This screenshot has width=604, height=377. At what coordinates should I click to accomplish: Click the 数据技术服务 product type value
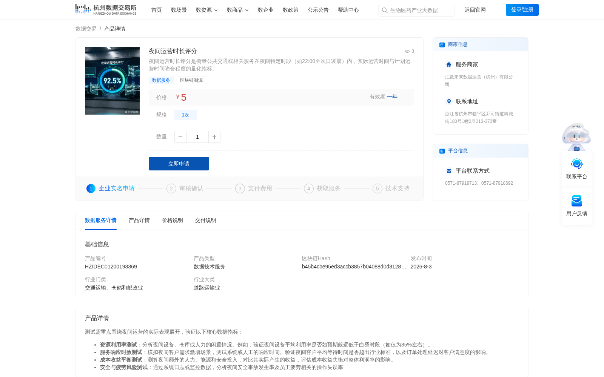click(x=210, y=267)
